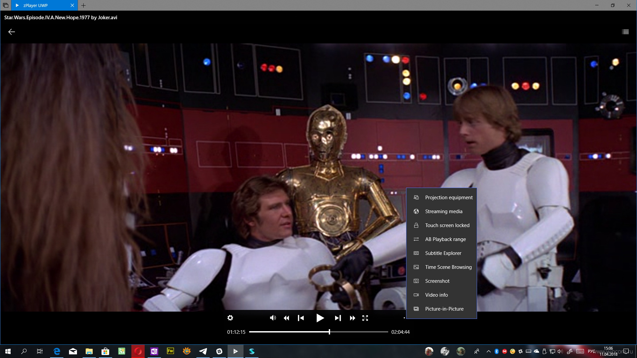The image size is (637, 358).
Task: Toggle Touch screen locked
Action: [442, 225]
